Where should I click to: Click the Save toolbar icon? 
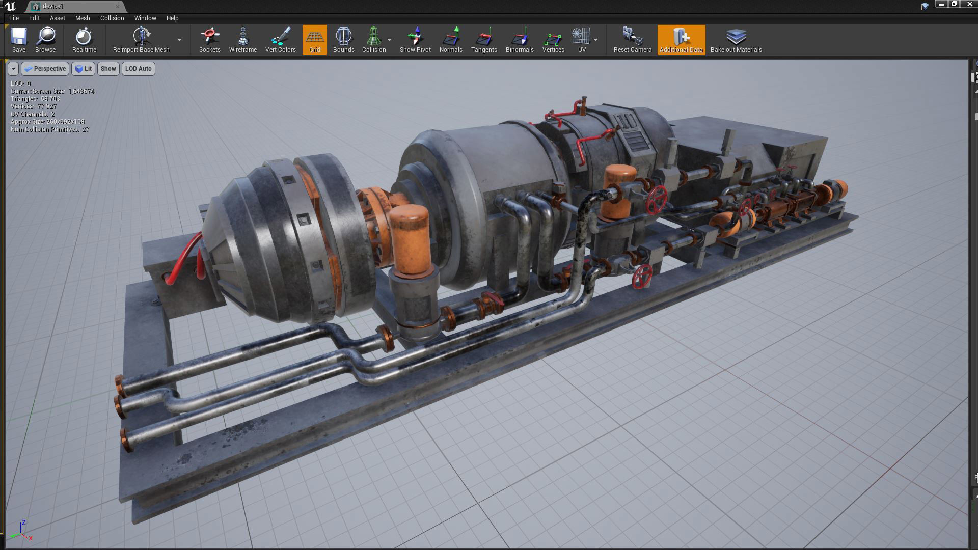coord(19,40)
